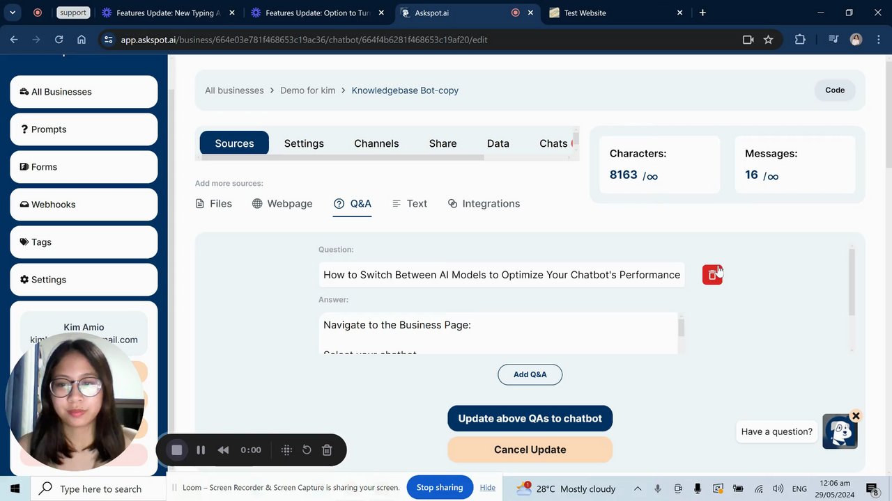892x501 pixels.
Task: Select the Files source type
Action: pyautogui.click(x=213, y=203)
